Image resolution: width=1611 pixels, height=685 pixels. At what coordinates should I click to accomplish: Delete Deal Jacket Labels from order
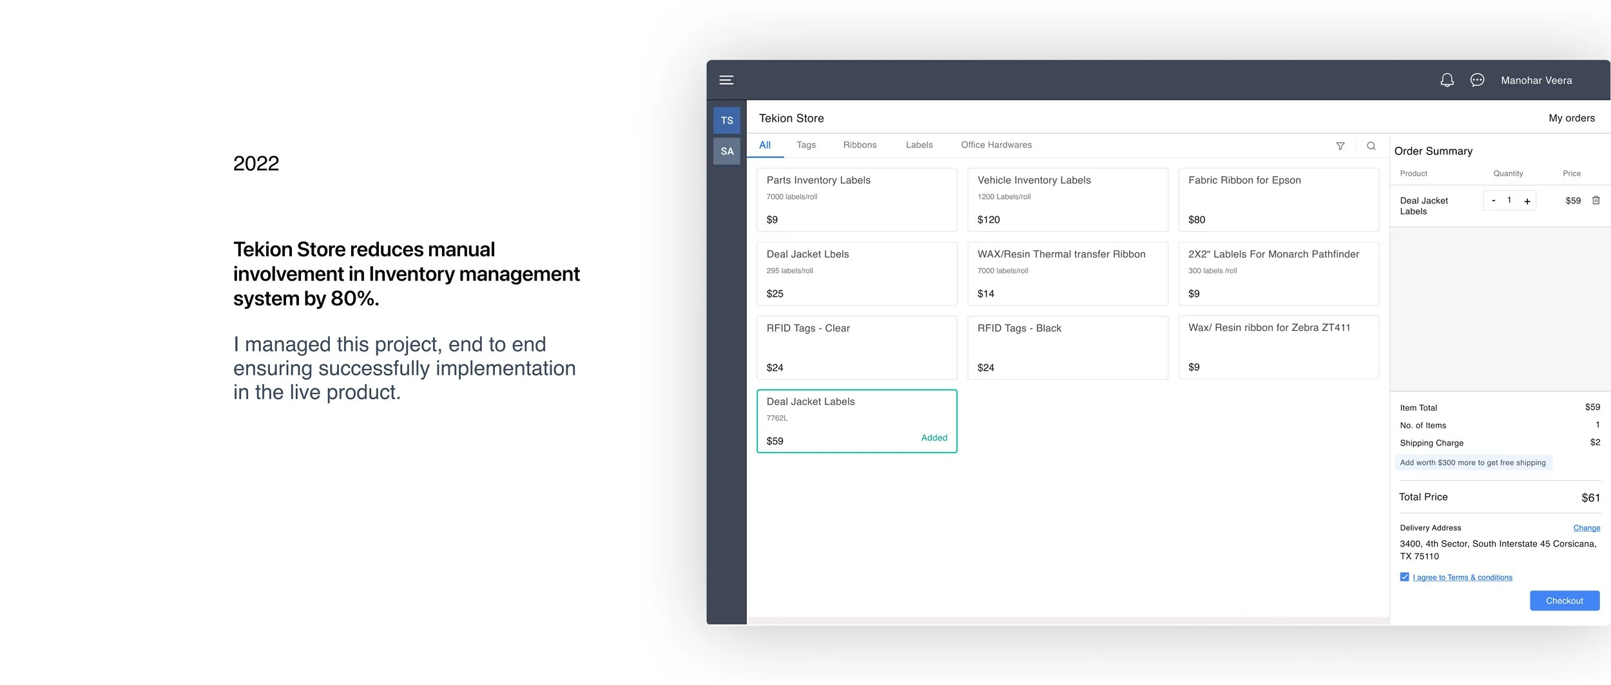pyautogui.click(x=1596, y=200)
